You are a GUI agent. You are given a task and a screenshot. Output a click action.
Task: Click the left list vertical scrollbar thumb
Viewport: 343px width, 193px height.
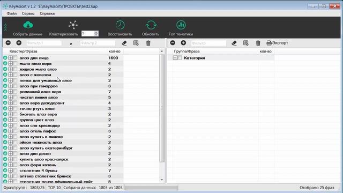point(162,108)
